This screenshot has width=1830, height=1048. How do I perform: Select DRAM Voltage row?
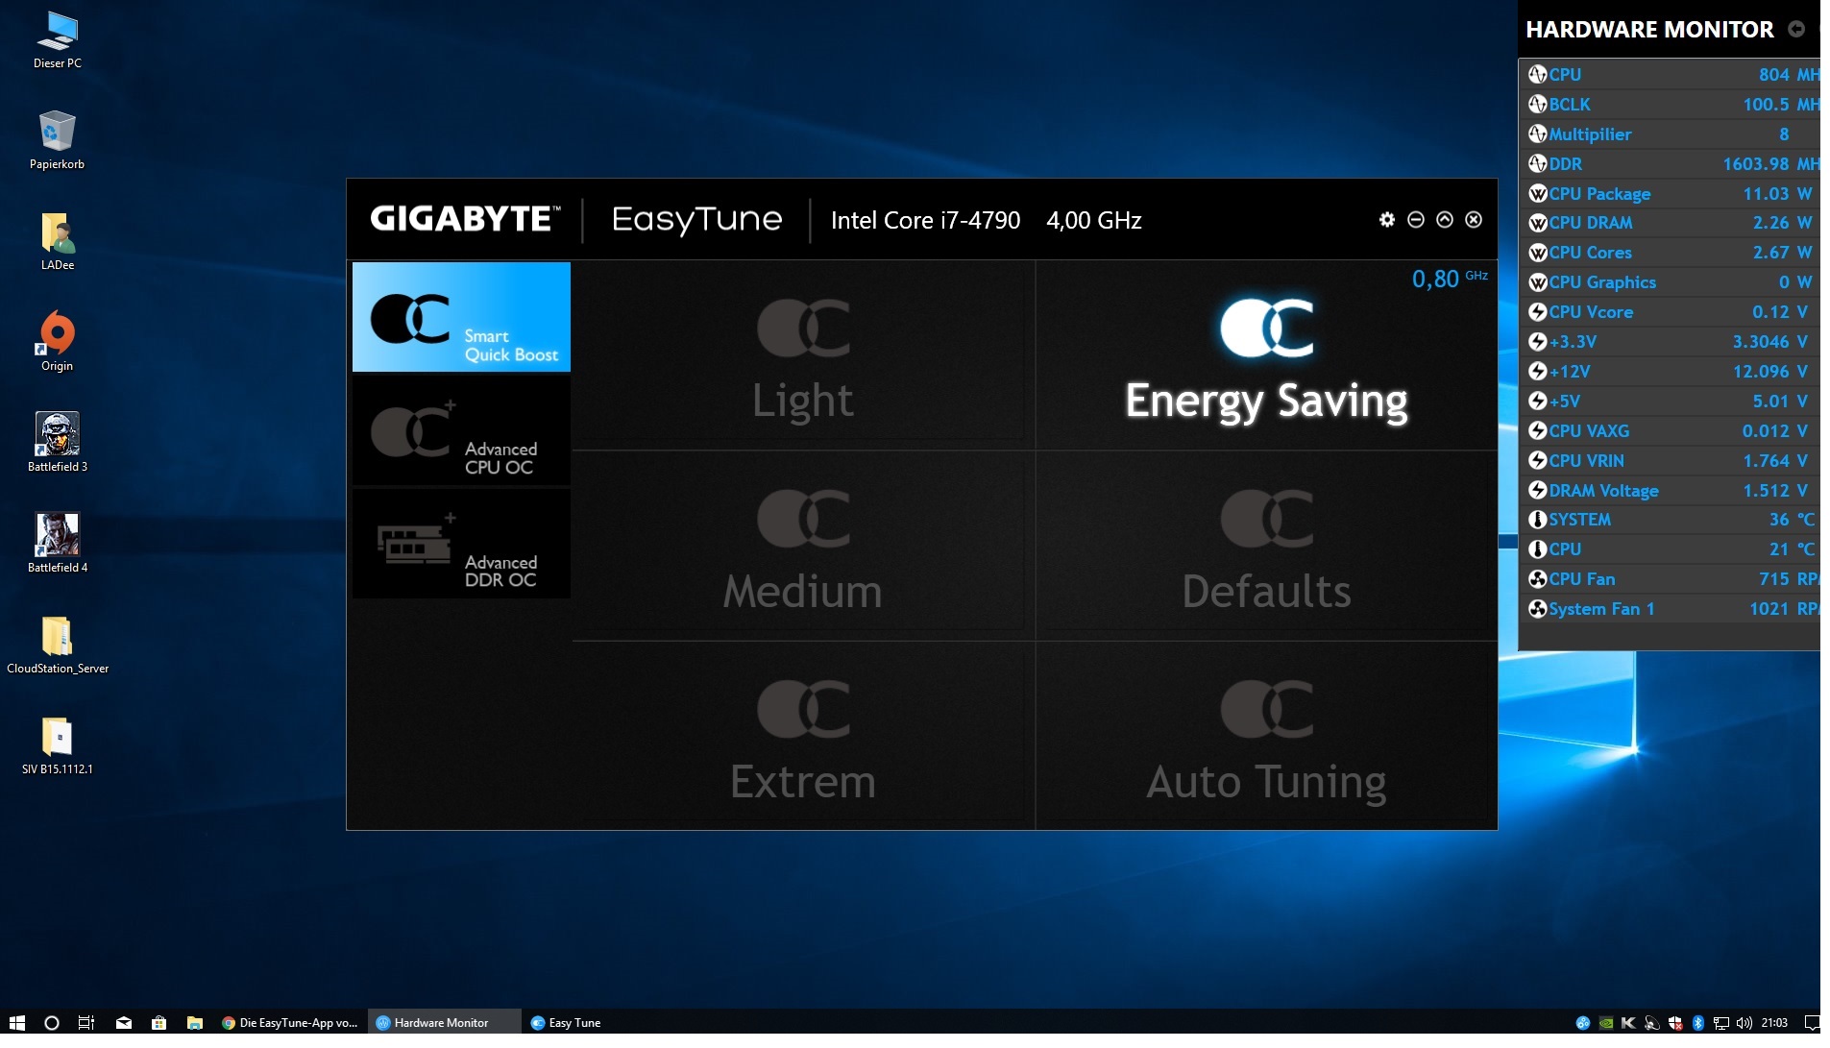(1671, 490)
